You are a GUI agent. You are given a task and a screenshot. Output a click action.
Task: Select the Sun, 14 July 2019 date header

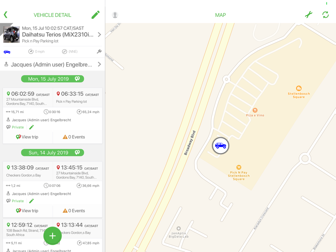[x=52, y=153]
